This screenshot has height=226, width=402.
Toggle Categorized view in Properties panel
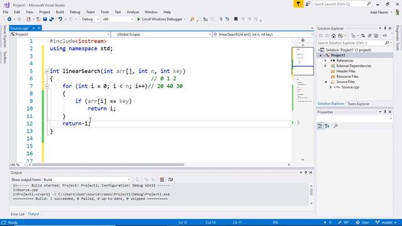(320, 126)
